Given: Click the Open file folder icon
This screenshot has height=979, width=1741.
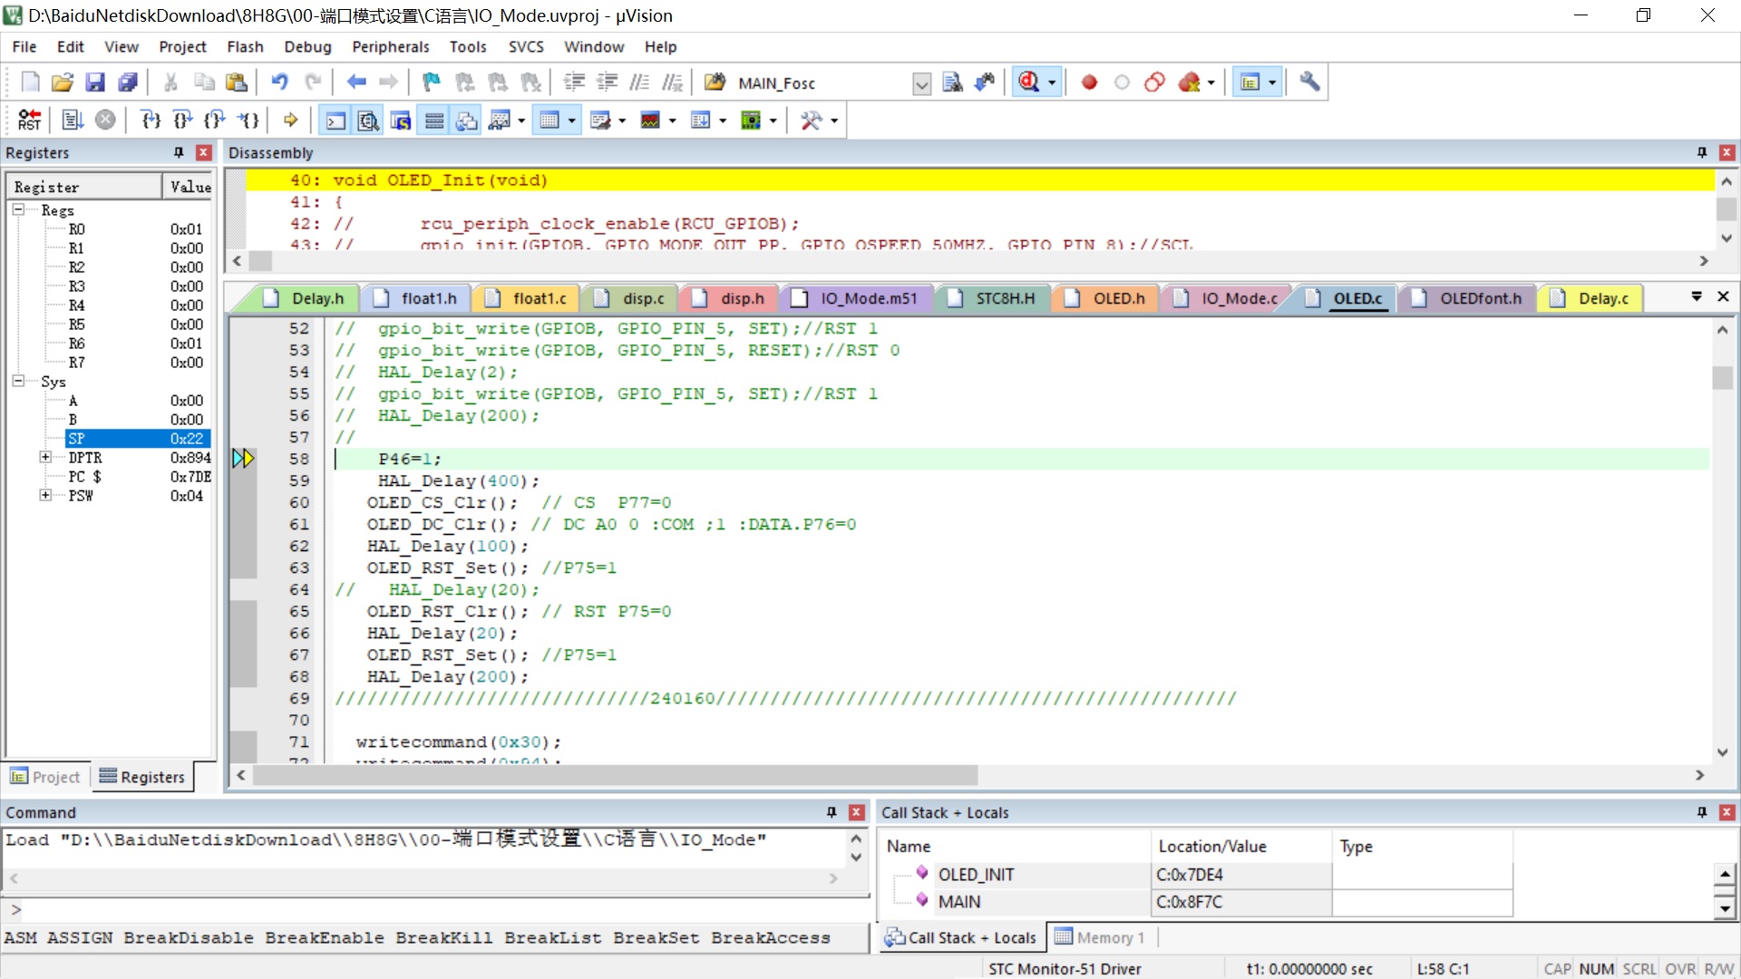Looking at the screenshot, I should (x=62, y=82).
